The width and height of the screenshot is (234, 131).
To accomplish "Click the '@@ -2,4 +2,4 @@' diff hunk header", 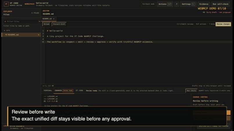I will (51, 101).
